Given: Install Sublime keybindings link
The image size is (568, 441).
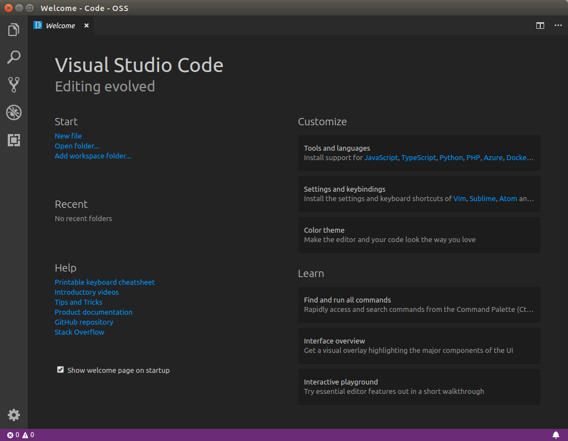Looking at the screenshot, I should [x=483, y=198].
